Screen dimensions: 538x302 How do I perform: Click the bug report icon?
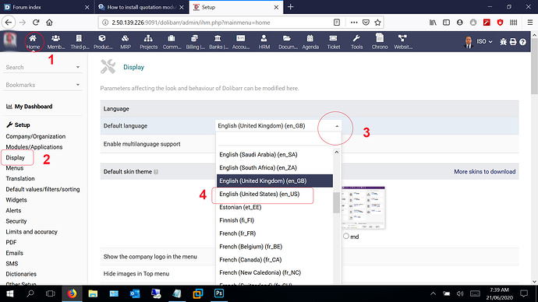click(503, 42)
